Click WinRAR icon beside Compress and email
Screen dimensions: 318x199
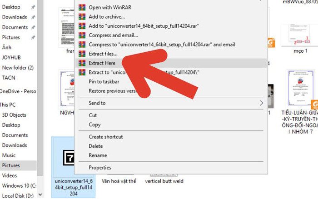(x=82, y=35)
